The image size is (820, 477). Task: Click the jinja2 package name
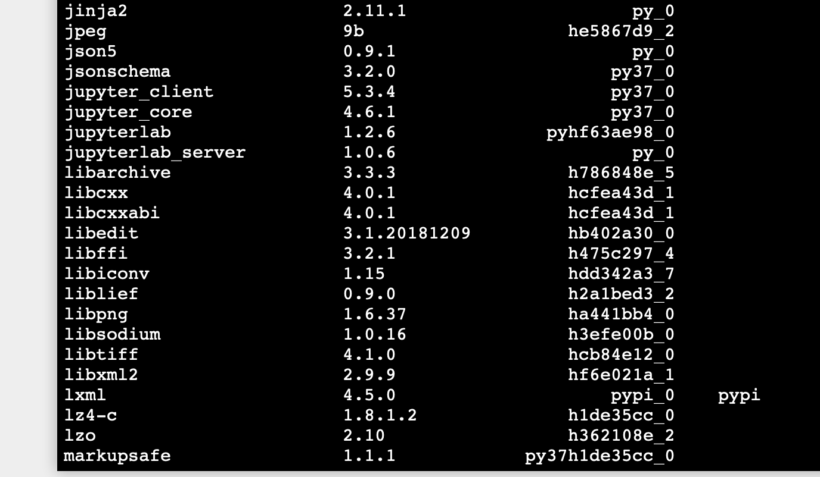(x=95, y=11)
